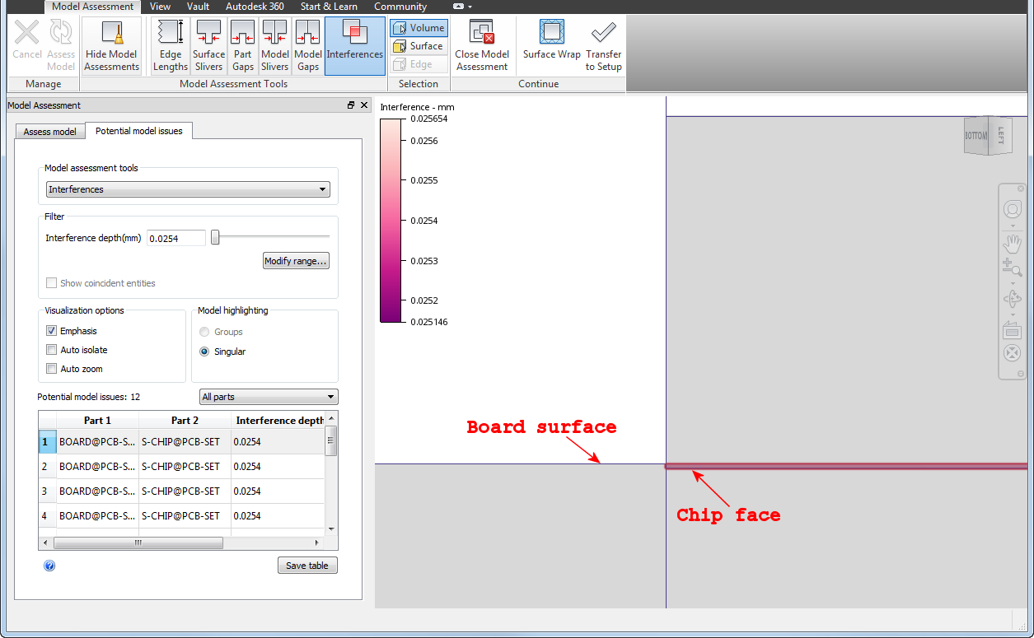Viewport: 1034px width, 638px height.
Task: Select row 2 in issues table
Action: (182, 466)
